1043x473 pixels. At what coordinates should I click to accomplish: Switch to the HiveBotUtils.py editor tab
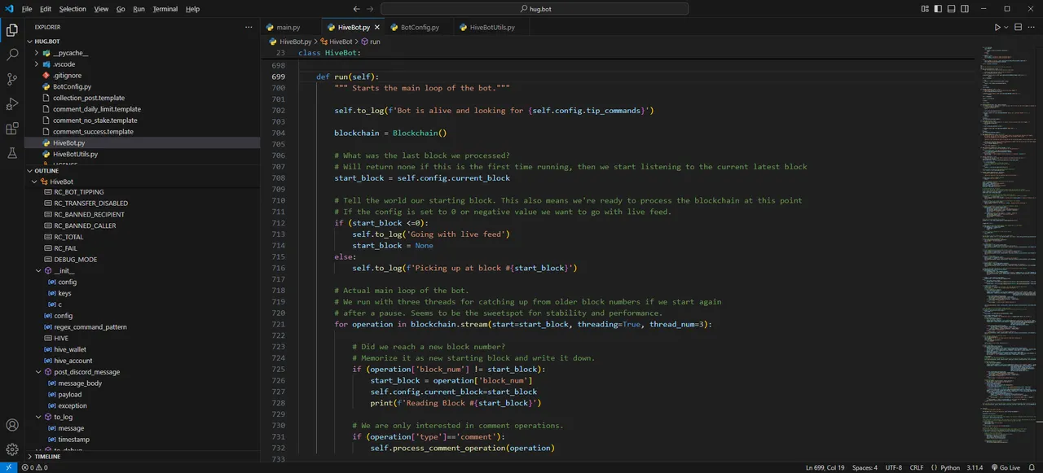click(492, 27)
